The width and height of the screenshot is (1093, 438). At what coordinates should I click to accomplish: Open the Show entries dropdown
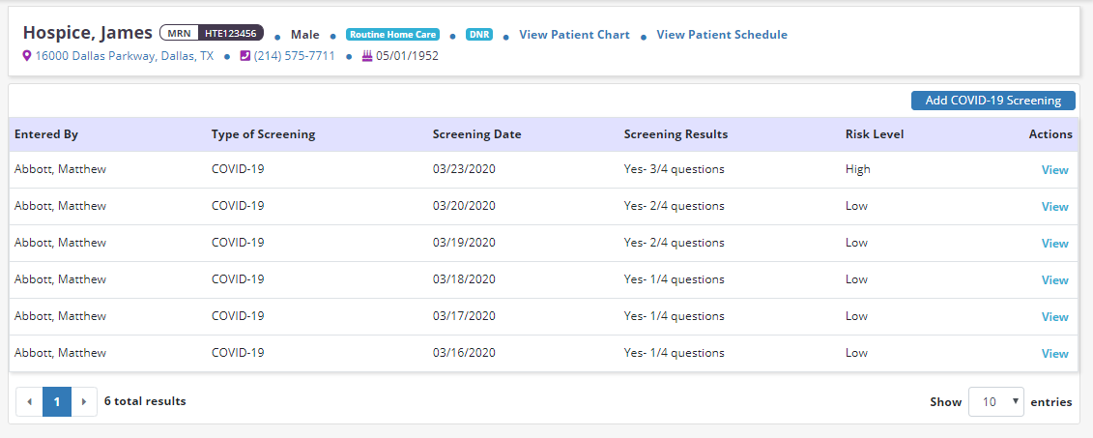point(995,401)
